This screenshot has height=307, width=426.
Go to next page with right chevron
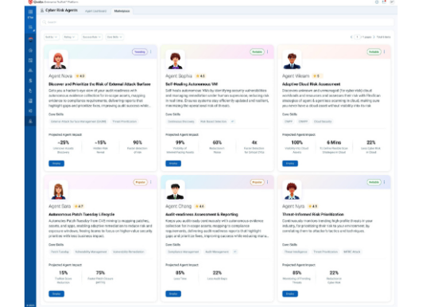[374, 37]
